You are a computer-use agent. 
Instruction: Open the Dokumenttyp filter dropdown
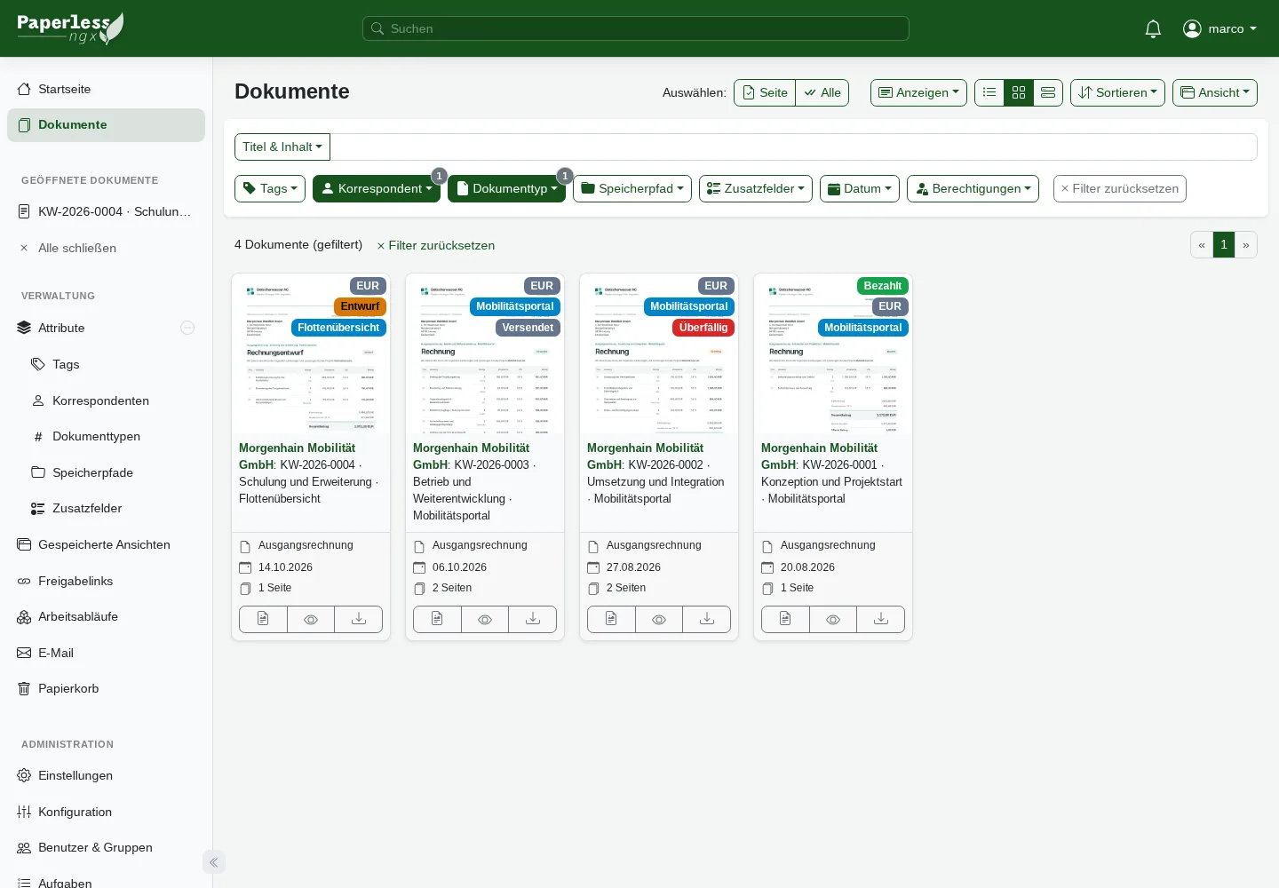tap(506, 188)
